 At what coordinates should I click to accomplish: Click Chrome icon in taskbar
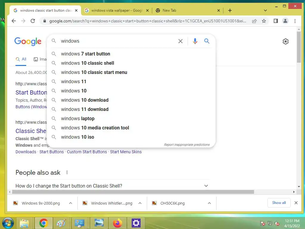pyautogui.click(x=43, y=223)
